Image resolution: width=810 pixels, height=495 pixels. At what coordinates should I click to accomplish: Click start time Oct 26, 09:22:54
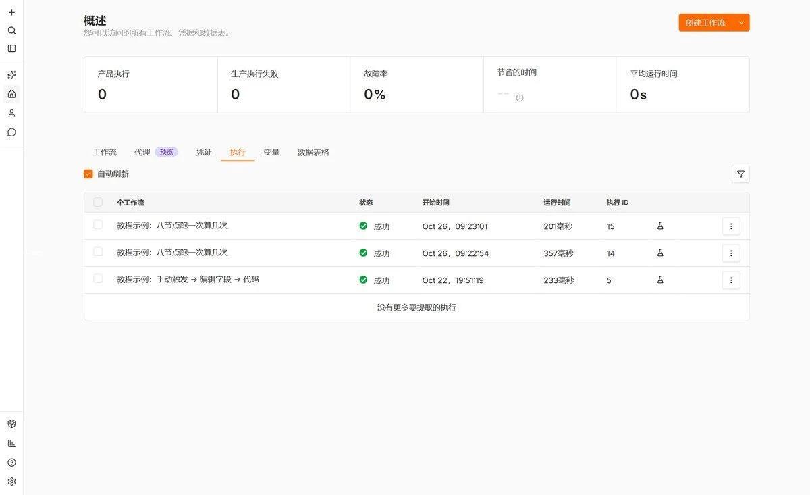(x=456, y=253)
